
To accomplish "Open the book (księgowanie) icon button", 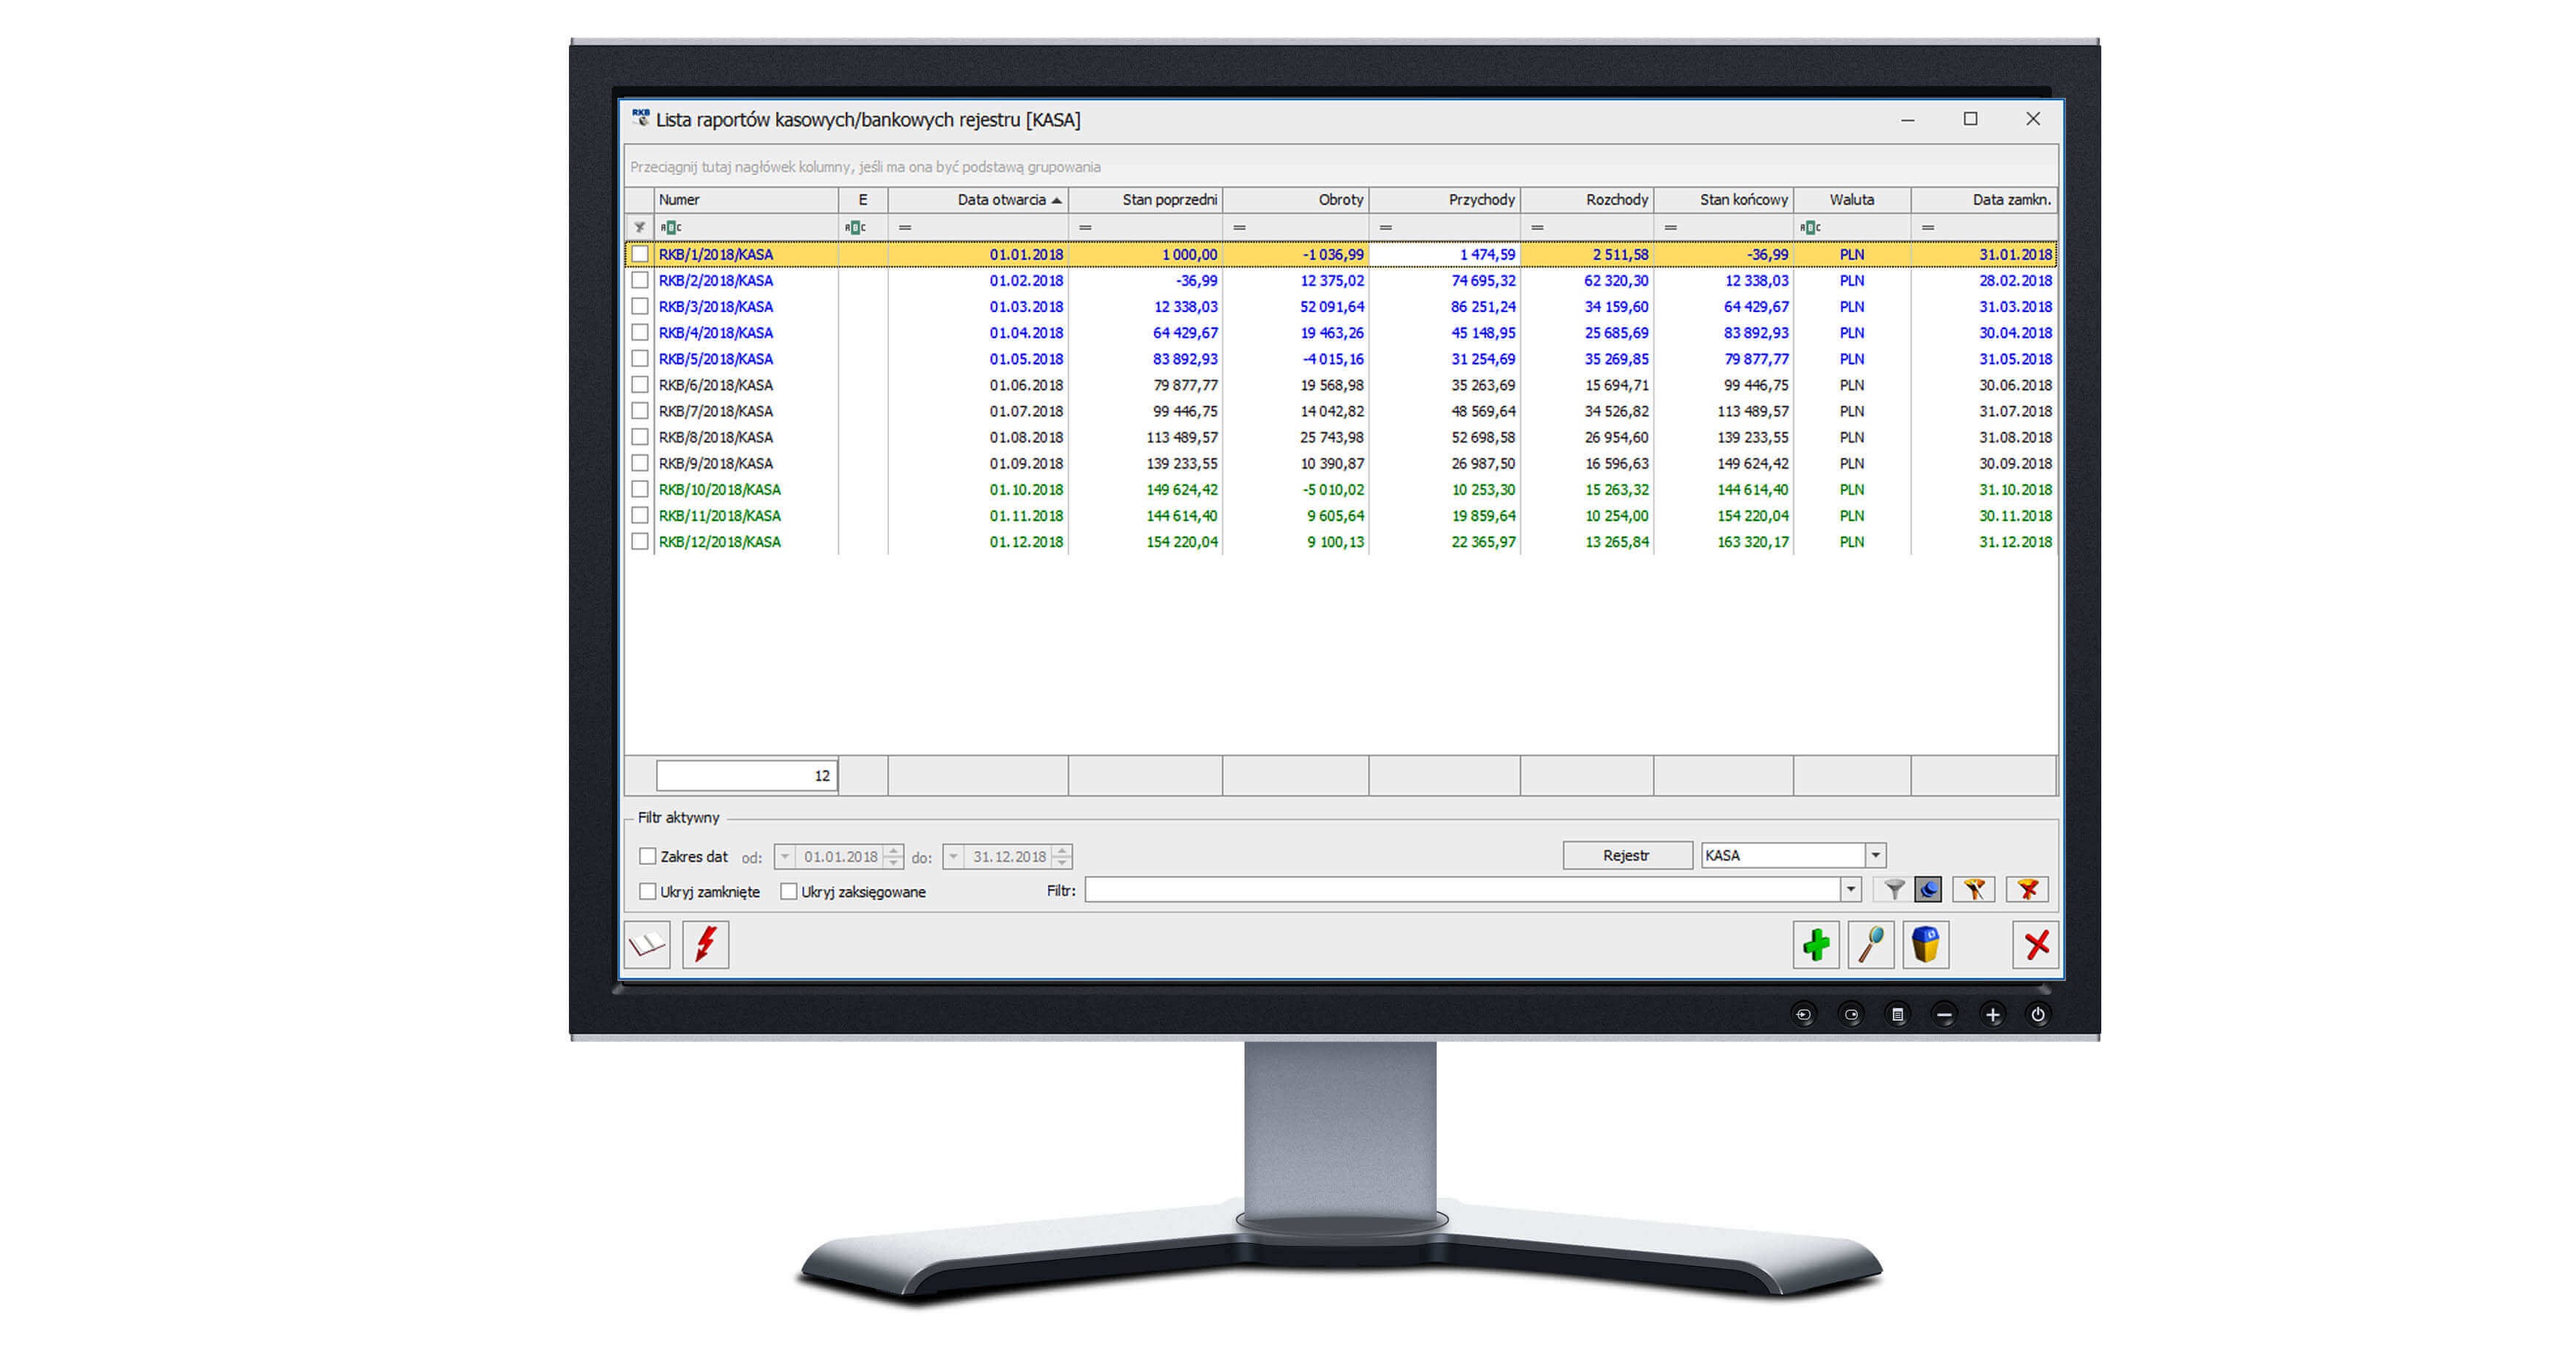I will point(647,944).
